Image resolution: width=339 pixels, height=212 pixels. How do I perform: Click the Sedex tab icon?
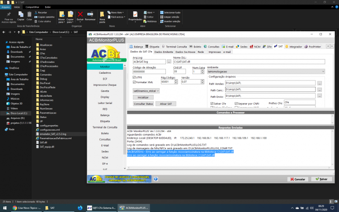click(x=237, y=47)
